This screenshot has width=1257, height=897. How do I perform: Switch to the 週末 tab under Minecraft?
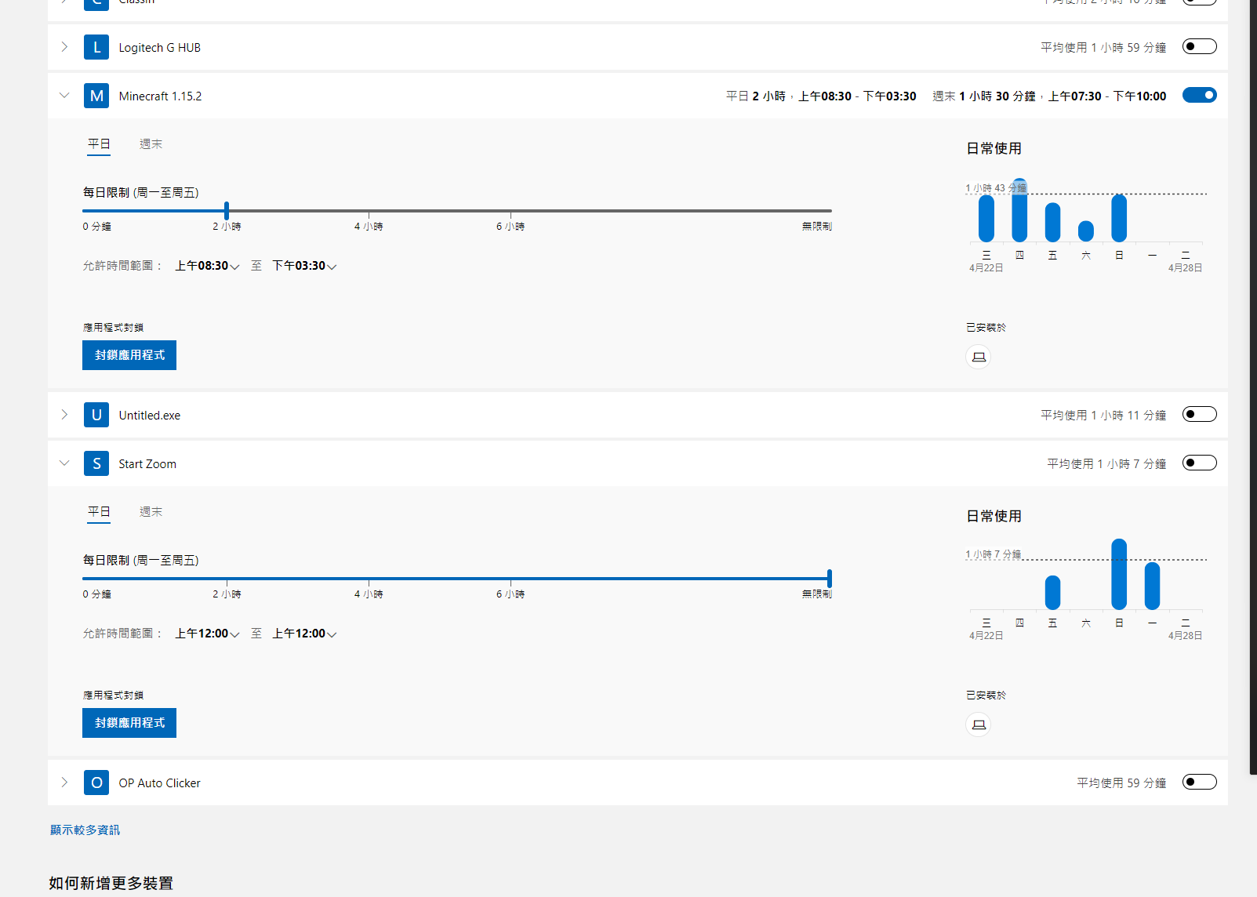151,144
